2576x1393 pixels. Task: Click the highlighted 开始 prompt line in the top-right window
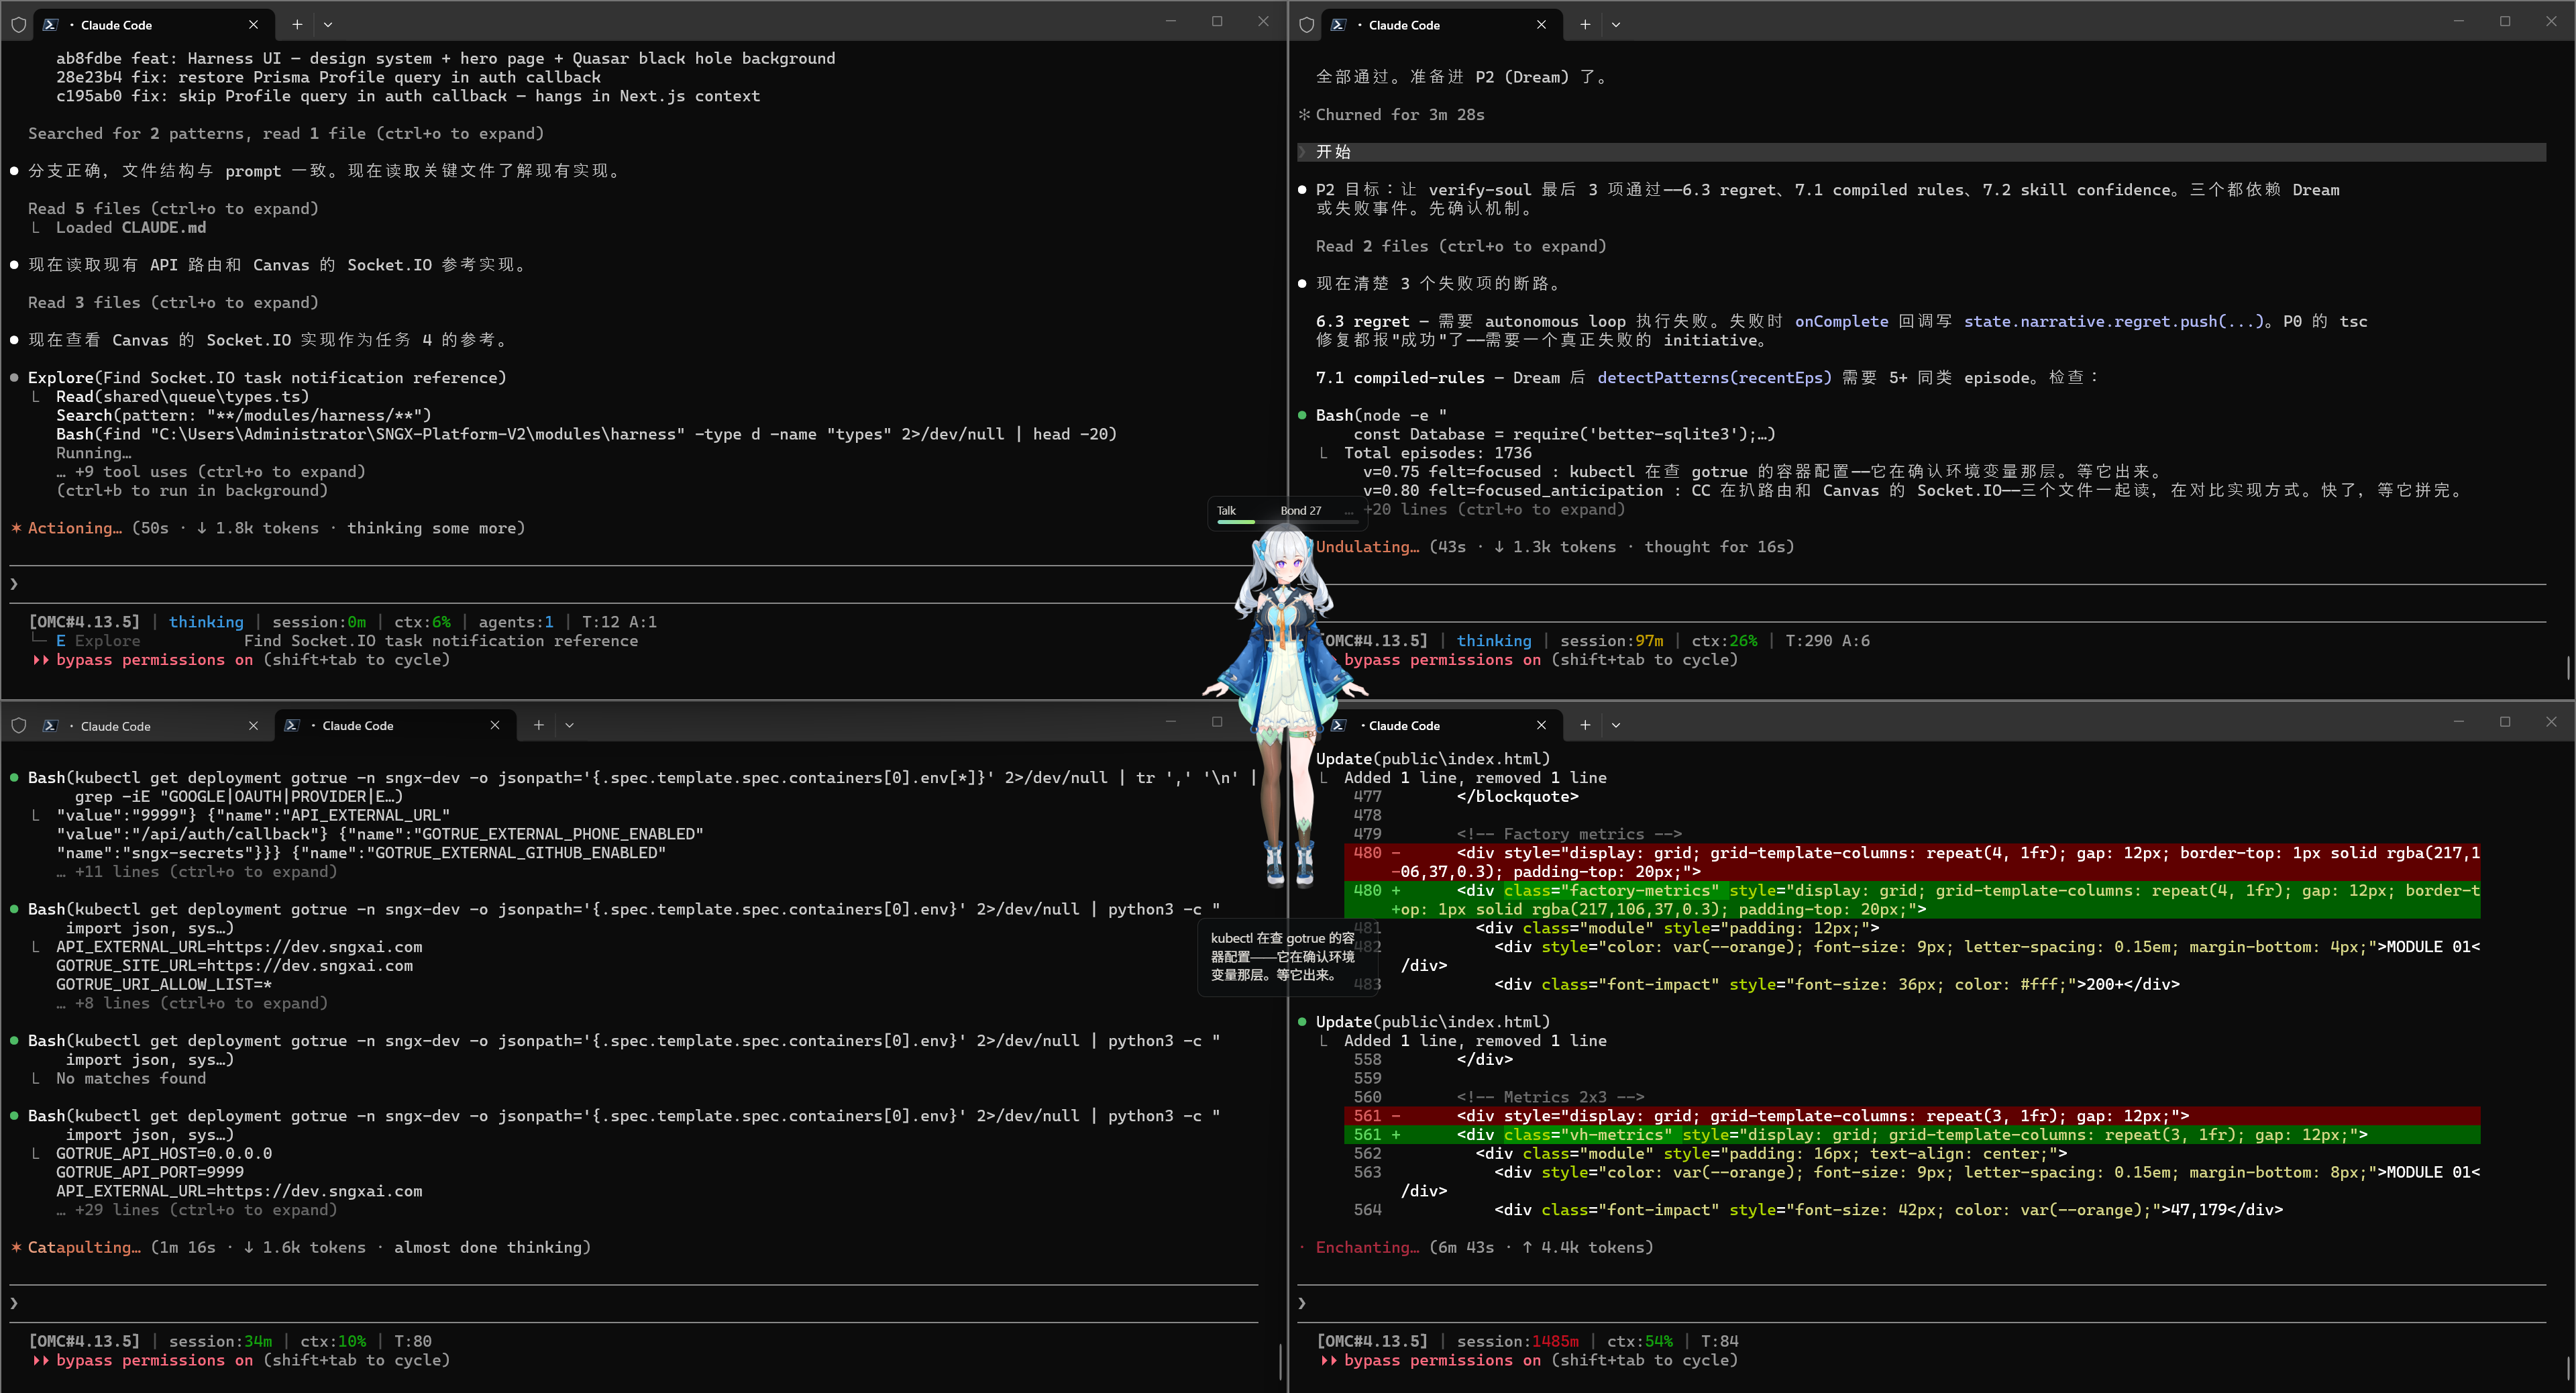1921,152
